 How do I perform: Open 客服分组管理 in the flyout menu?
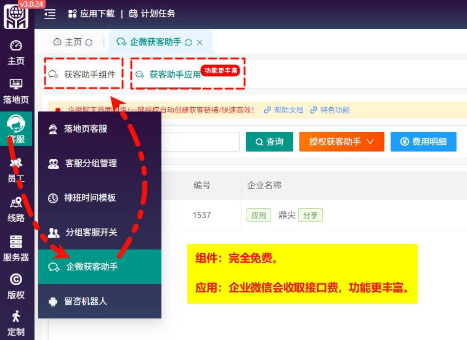[x=91, y=163]
